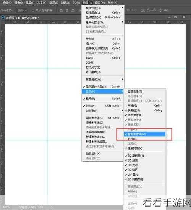This screenshot has height=210, width=191.
Task: Select the 3D rotate object mode icon
Action: pyautogui.click(x=142, y=10)
